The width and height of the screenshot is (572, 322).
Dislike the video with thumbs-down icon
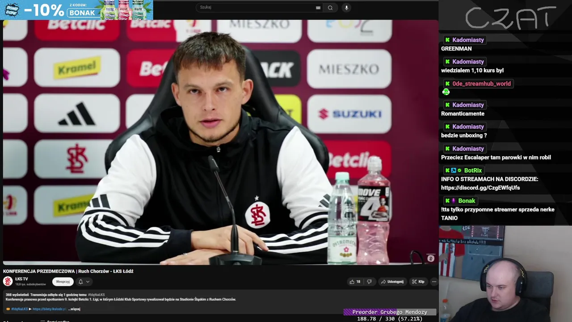click(369, 282)
